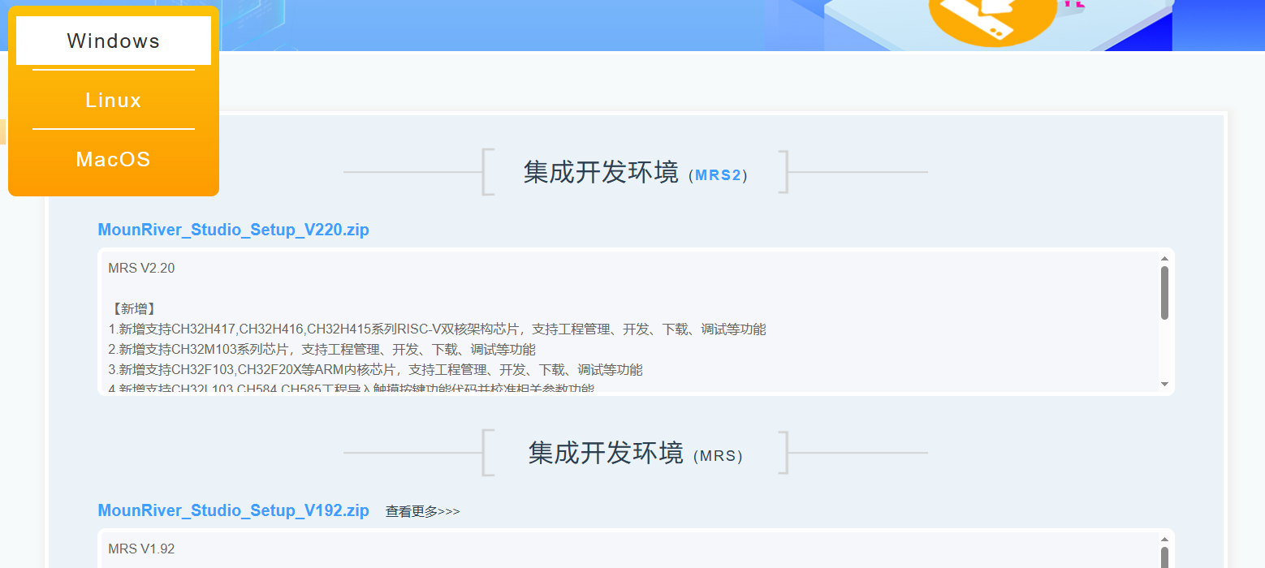This screenshot has height=568, width=1265.
Task: Click the CH32F103 ARM core support line
Action: [x=375, y=370]
